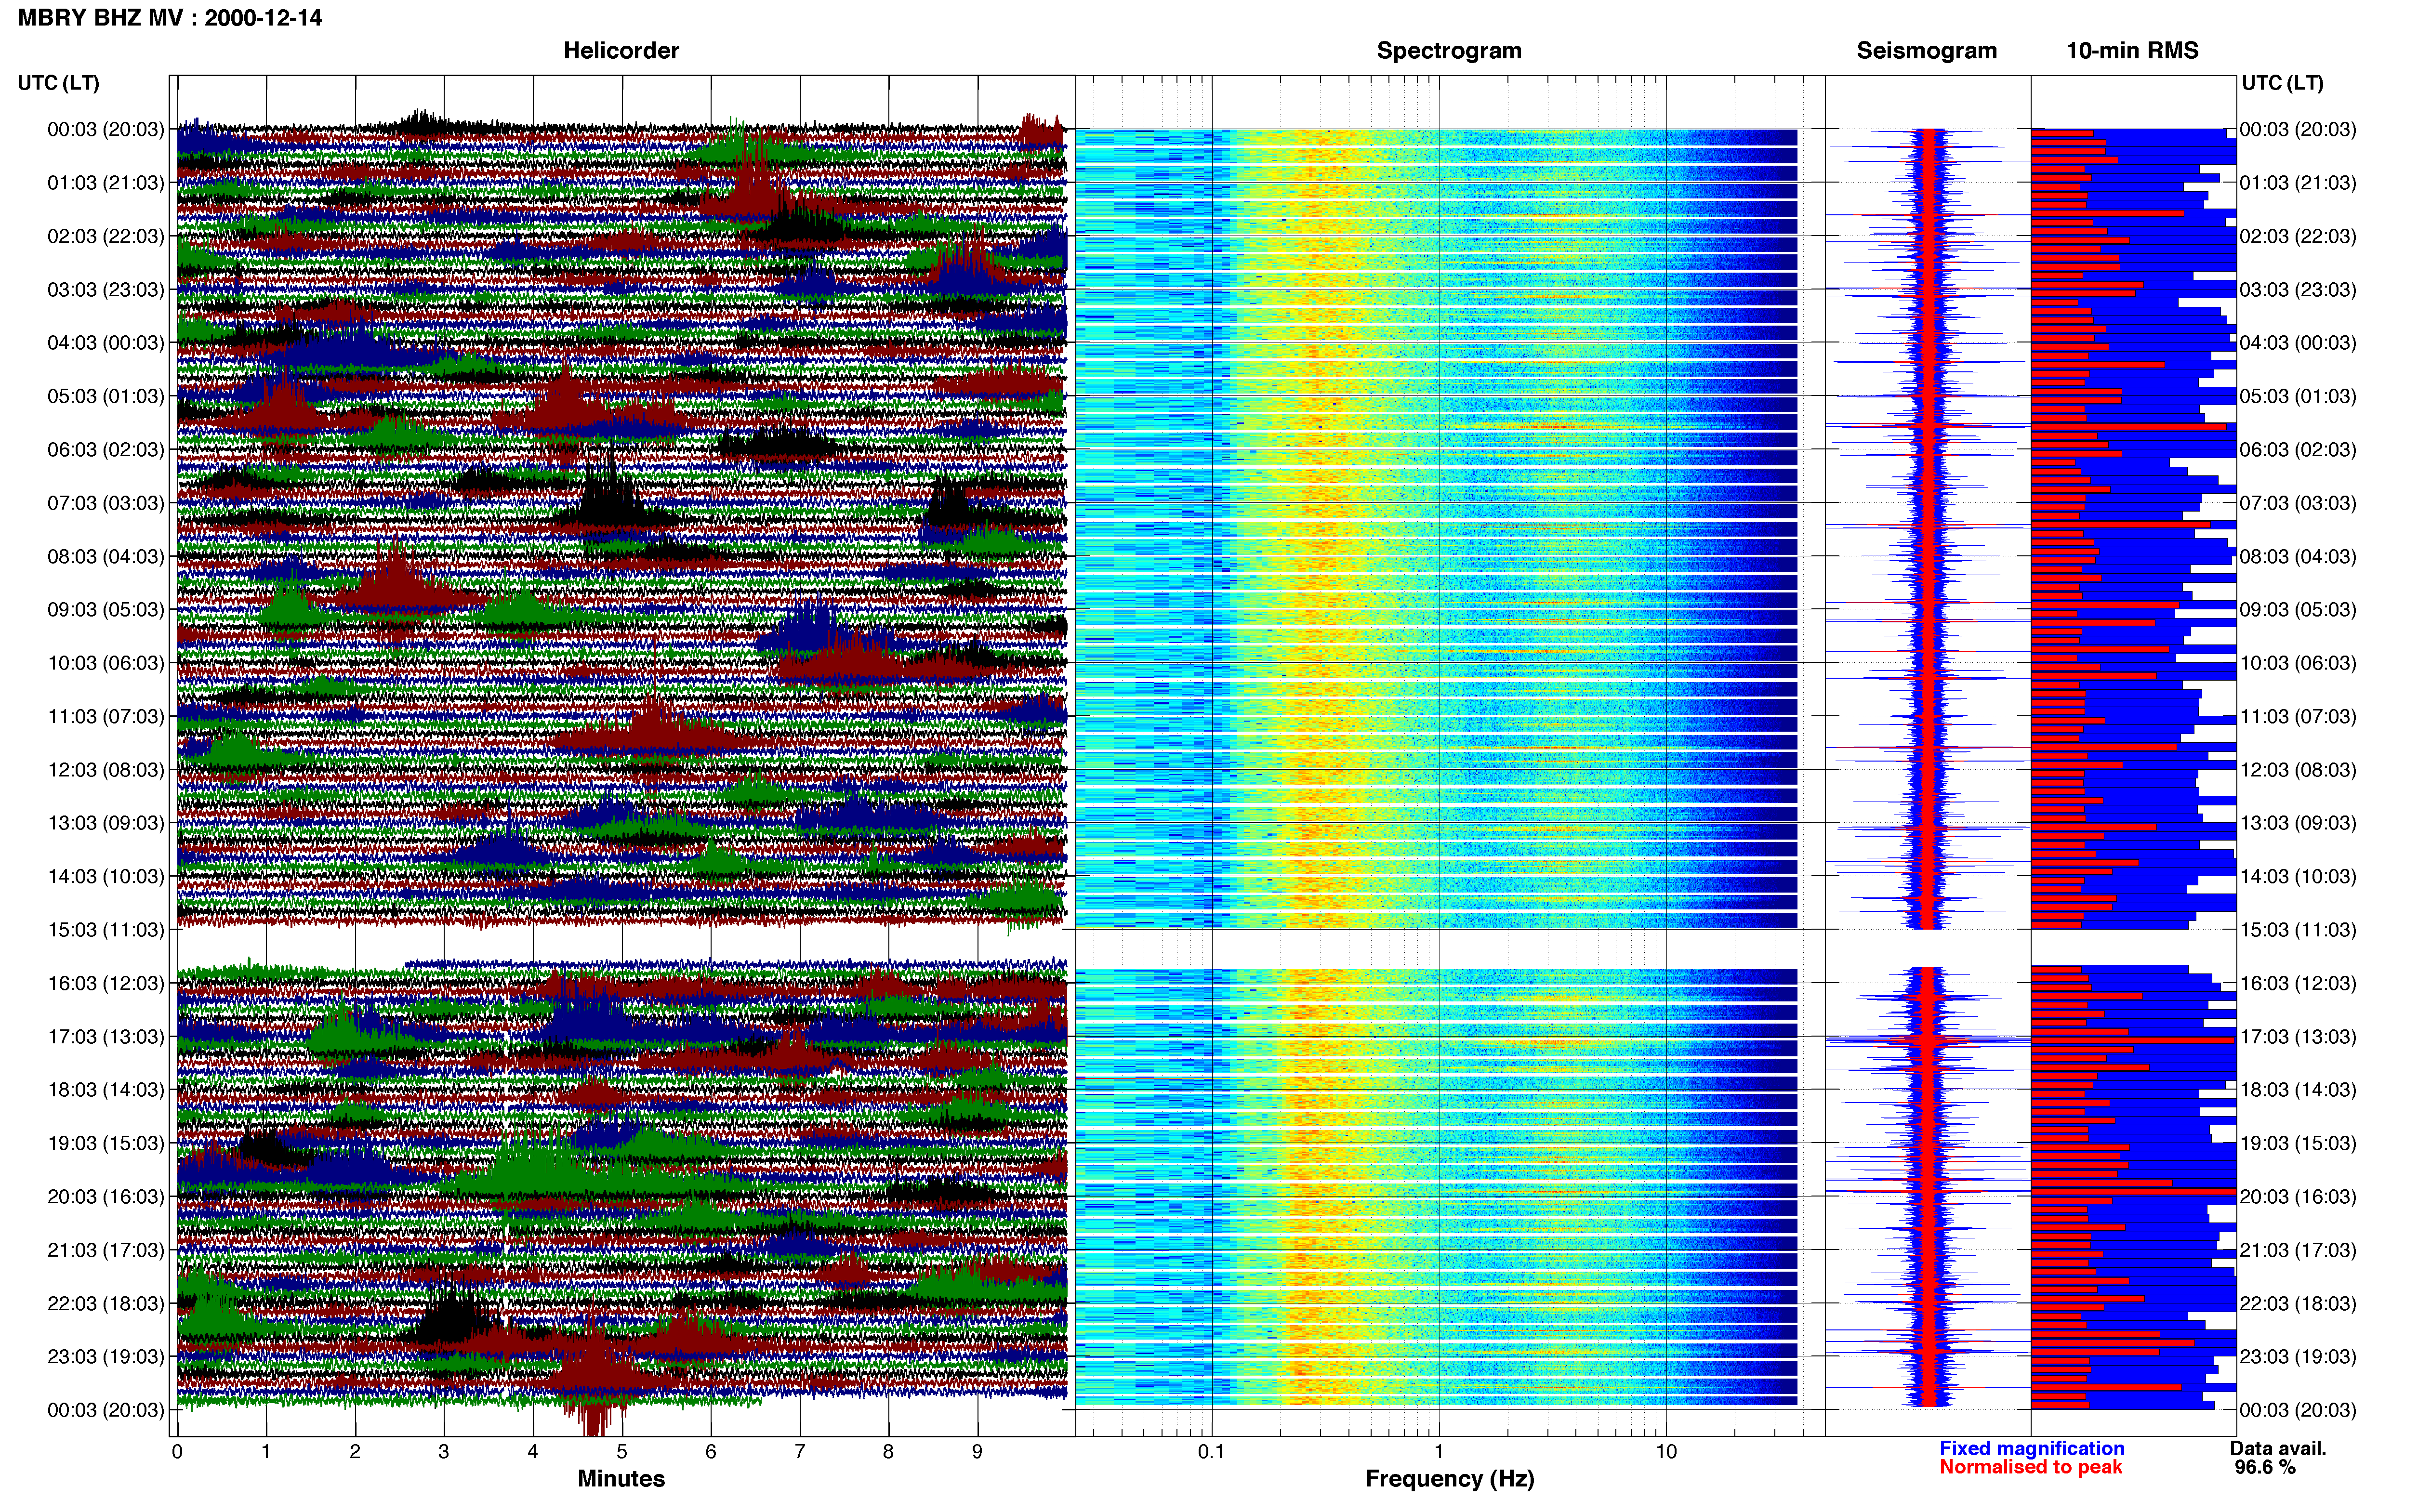Click the 'Minutes' x-axis label

[621, 1479]
